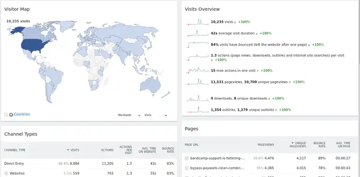This screenshot has height=177, width=360.
Task: Open the bounced visits sparkline
Action: [197, 45]
